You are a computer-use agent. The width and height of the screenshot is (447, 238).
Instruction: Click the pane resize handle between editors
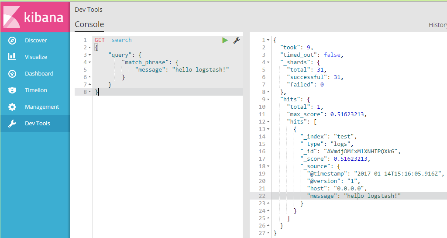tap(246, 170)
